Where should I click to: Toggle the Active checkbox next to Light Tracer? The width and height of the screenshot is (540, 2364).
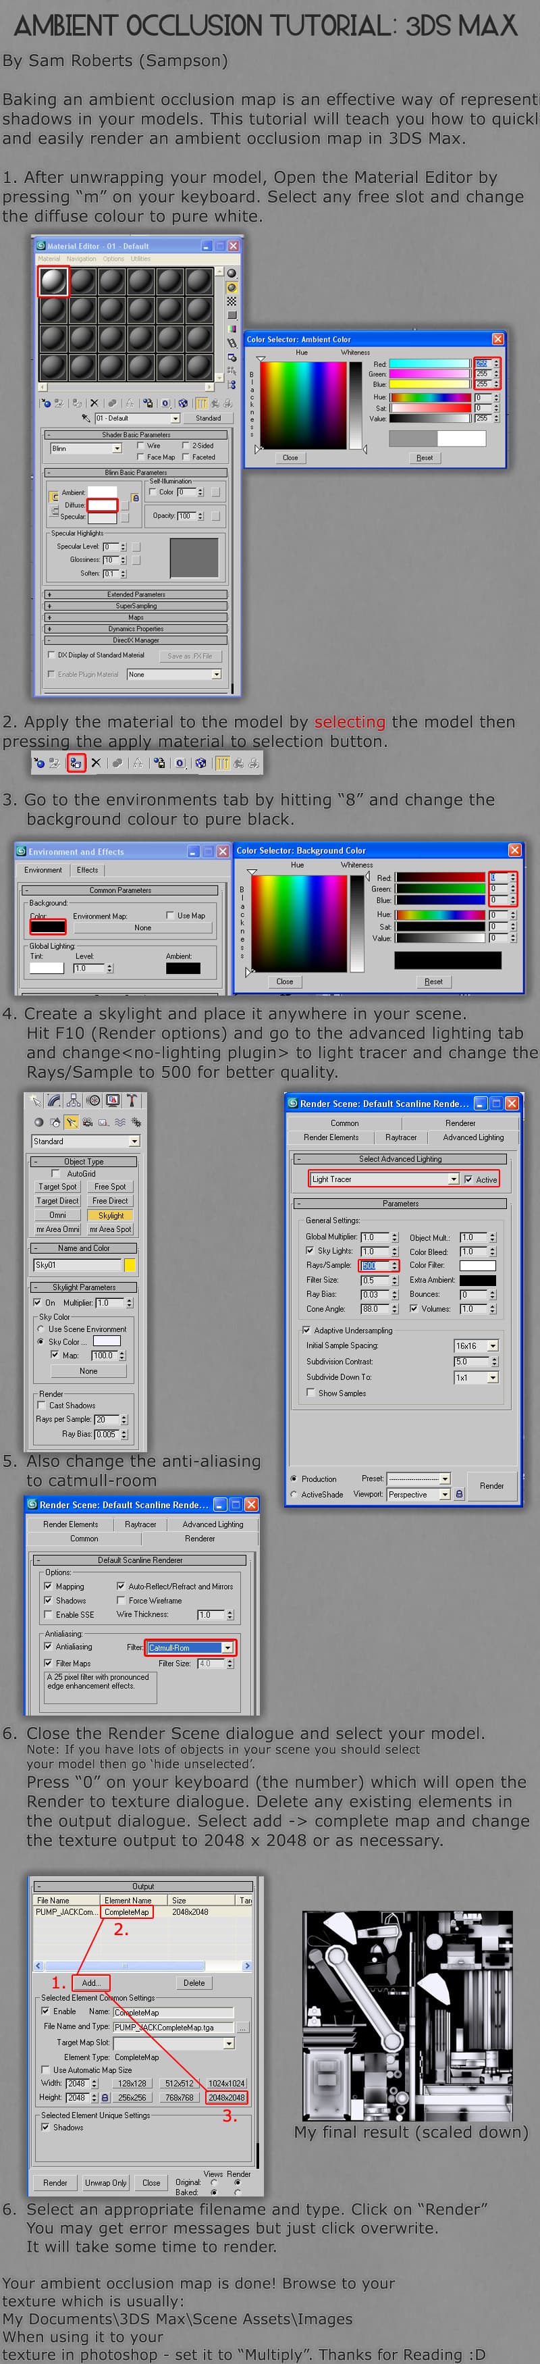pos(468,1179)
